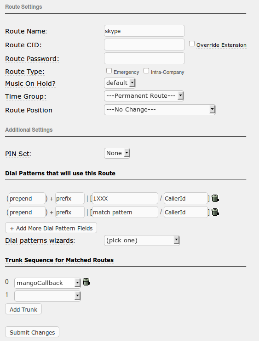The width and height of the screenshot is (259, 341).
Task: Open the Music On Hold dropdown
Action: (x=120, y=83)
